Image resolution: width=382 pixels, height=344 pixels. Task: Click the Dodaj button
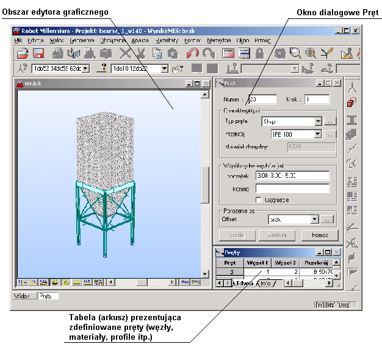(x=237, y=235)
